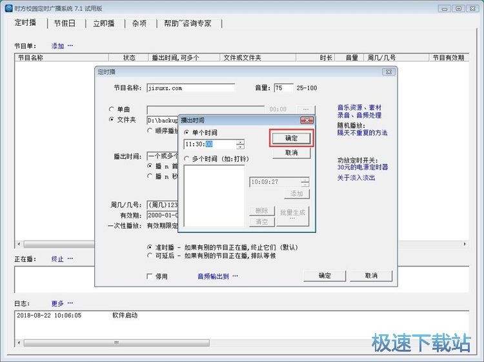This screenshot has width=484, height=362.
Task: Open the 帮助~咨询专家 tab
Action: pyautogui.click(x=188, y=23)
